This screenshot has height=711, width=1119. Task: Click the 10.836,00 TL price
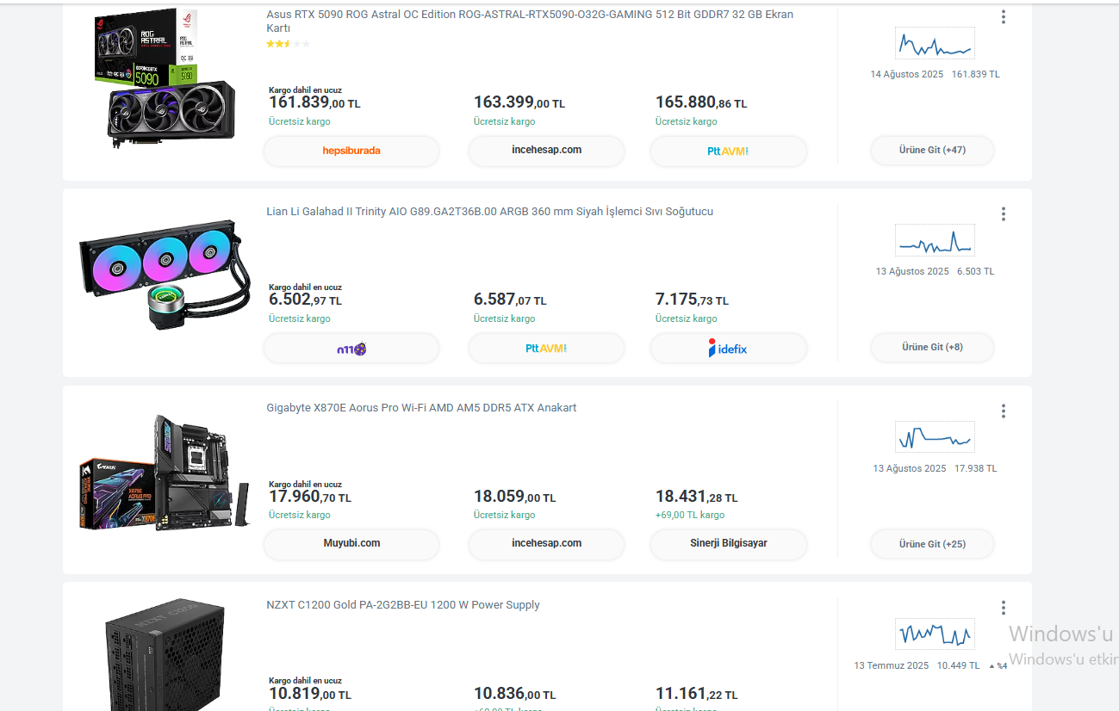(x=515, y=695)
